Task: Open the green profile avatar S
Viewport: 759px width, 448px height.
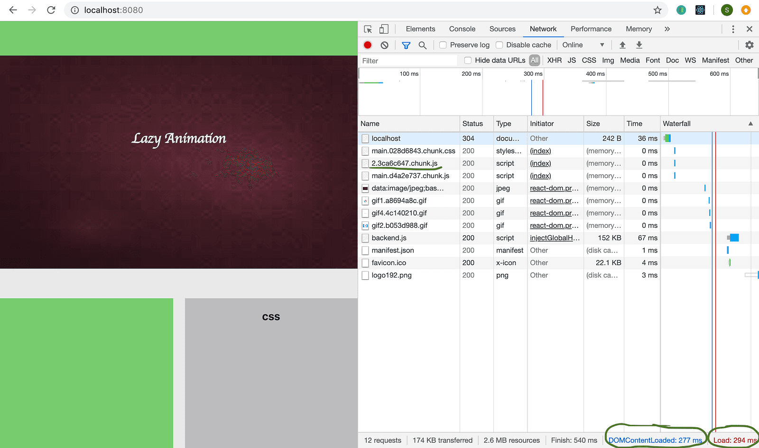Action: click(x=727, y=10)
